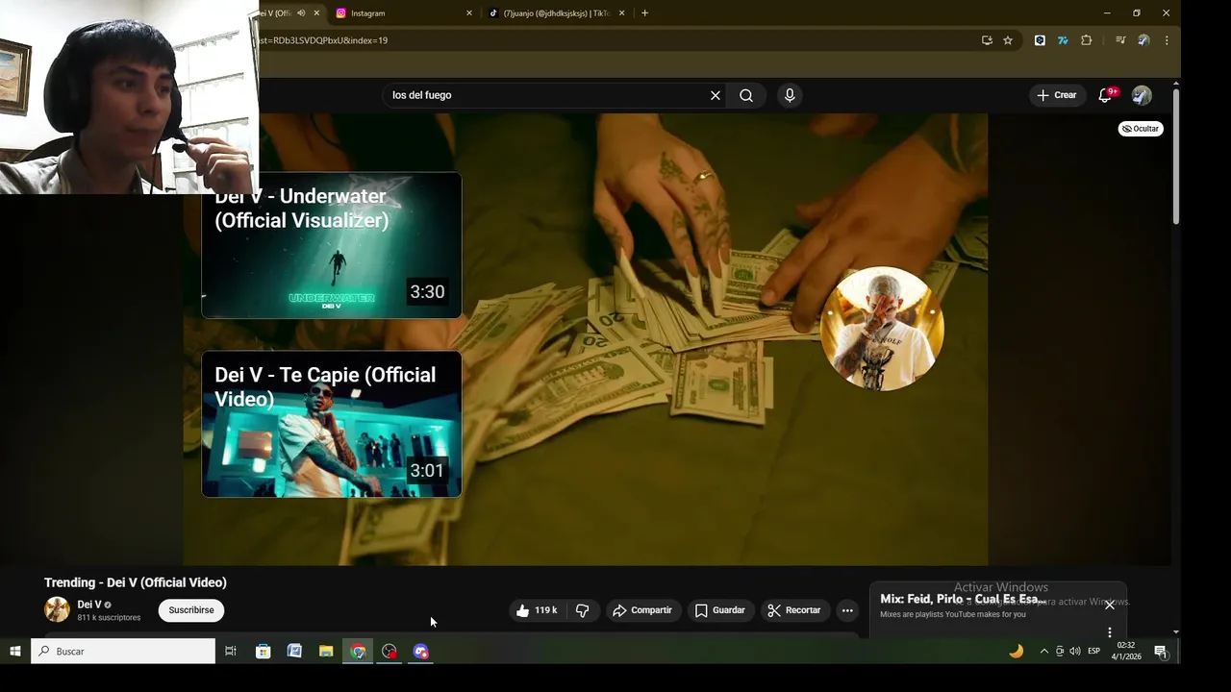Close the Instagram tab
This screenshot has width=1231, height=692.
(x=469, y=13)
